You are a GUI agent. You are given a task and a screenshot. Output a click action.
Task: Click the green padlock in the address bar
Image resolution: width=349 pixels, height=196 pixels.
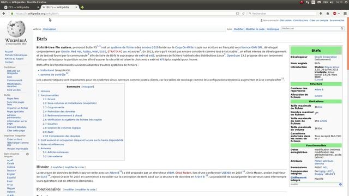pos(12,14)
